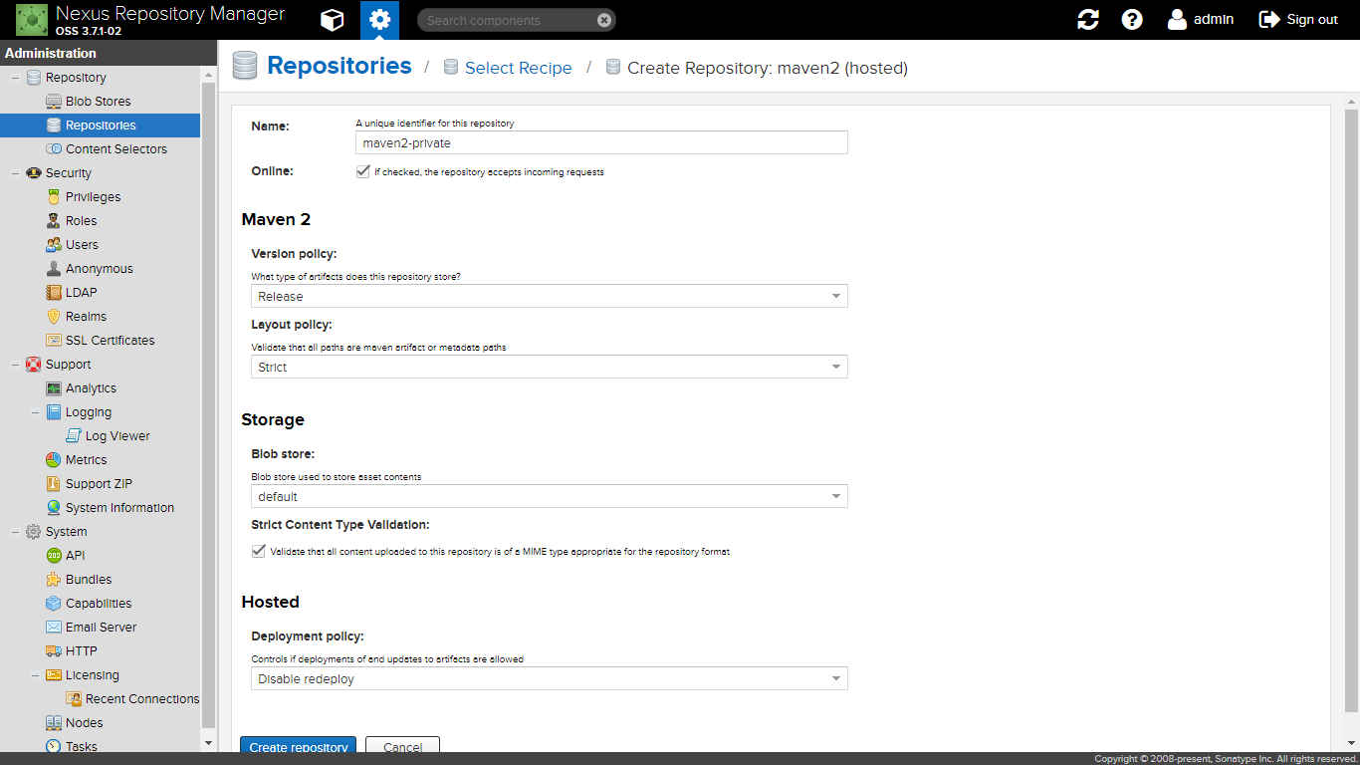Click sidebar scrollbar down arrow

[x=208, y=743]
